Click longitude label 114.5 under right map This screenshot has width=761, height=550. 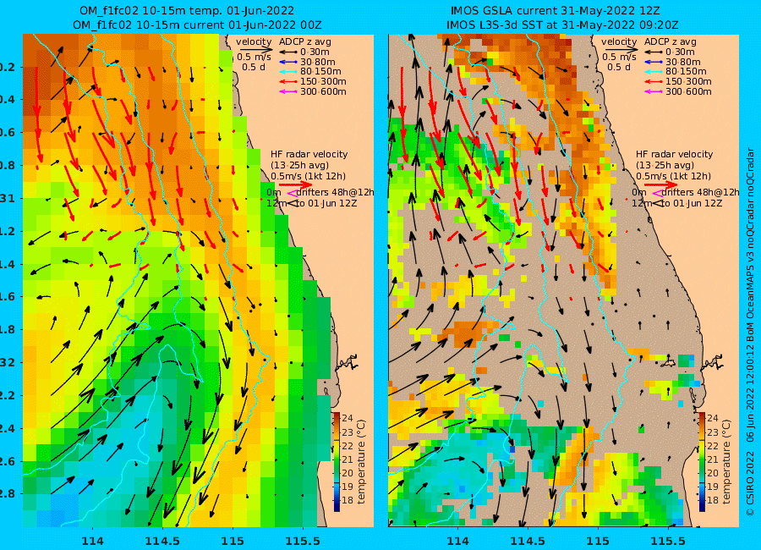click(x=528, y=541)
